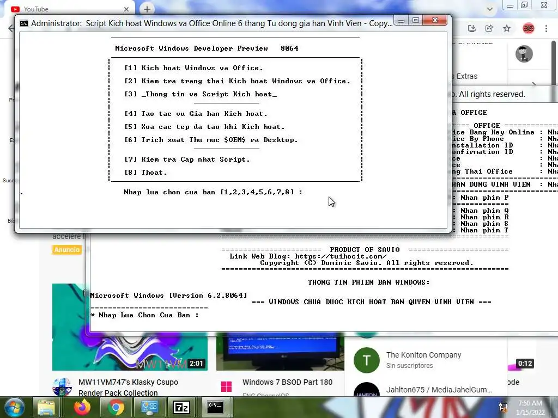
Task: Click option [3] Thong tin ve Script
Action: point(201,94)
